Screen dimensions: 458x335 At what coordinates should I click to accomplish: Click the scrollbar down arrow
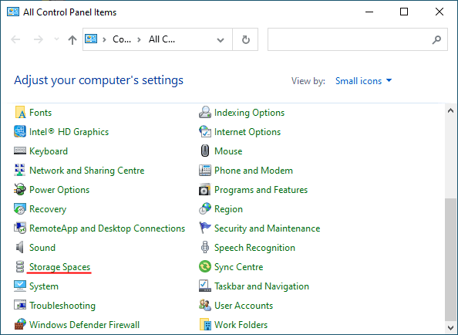coord(450,327)
